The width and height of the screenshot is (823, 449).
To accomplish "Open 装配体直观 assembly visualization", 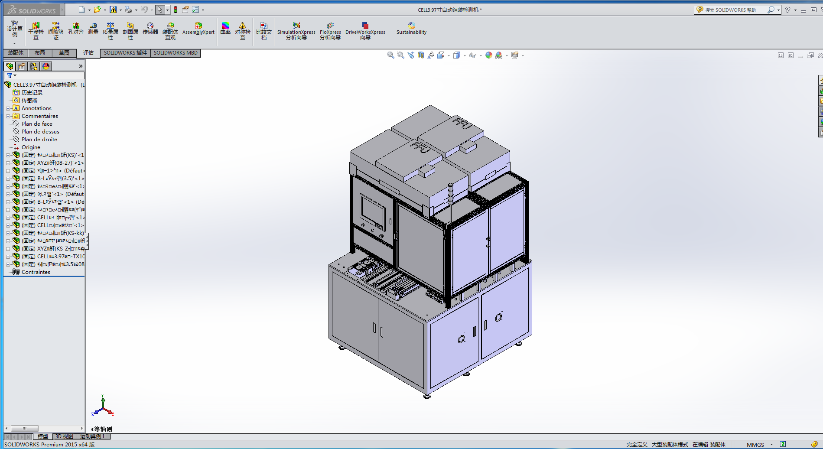I will 170,31.
